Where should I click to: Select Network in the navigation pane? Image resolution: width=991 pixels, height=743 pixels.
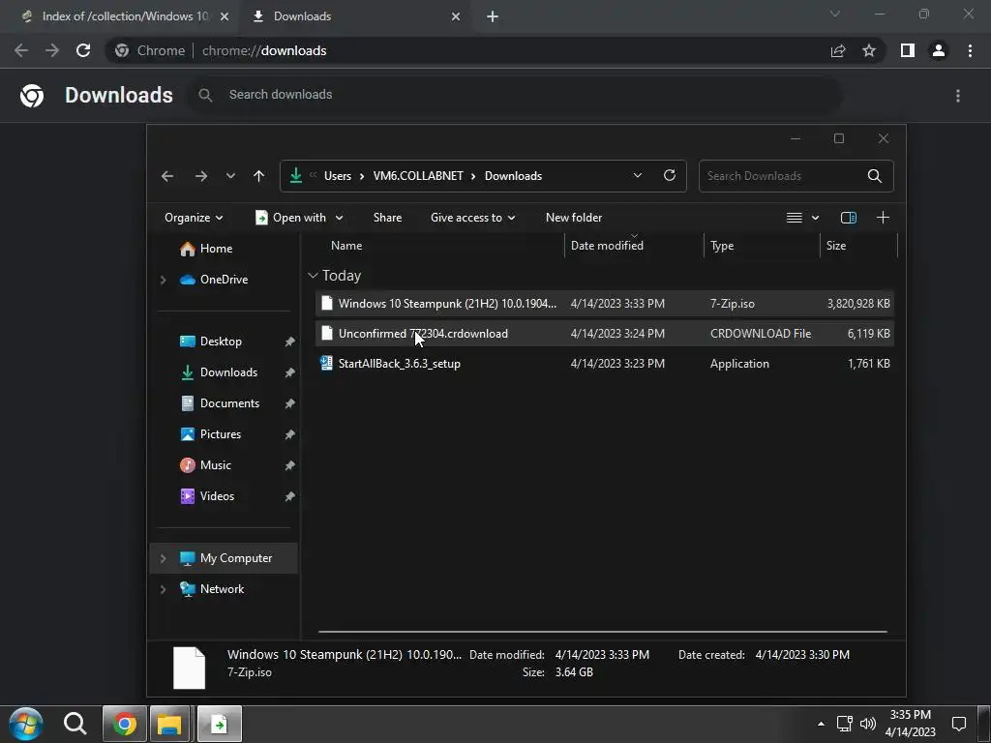point(222,589)
